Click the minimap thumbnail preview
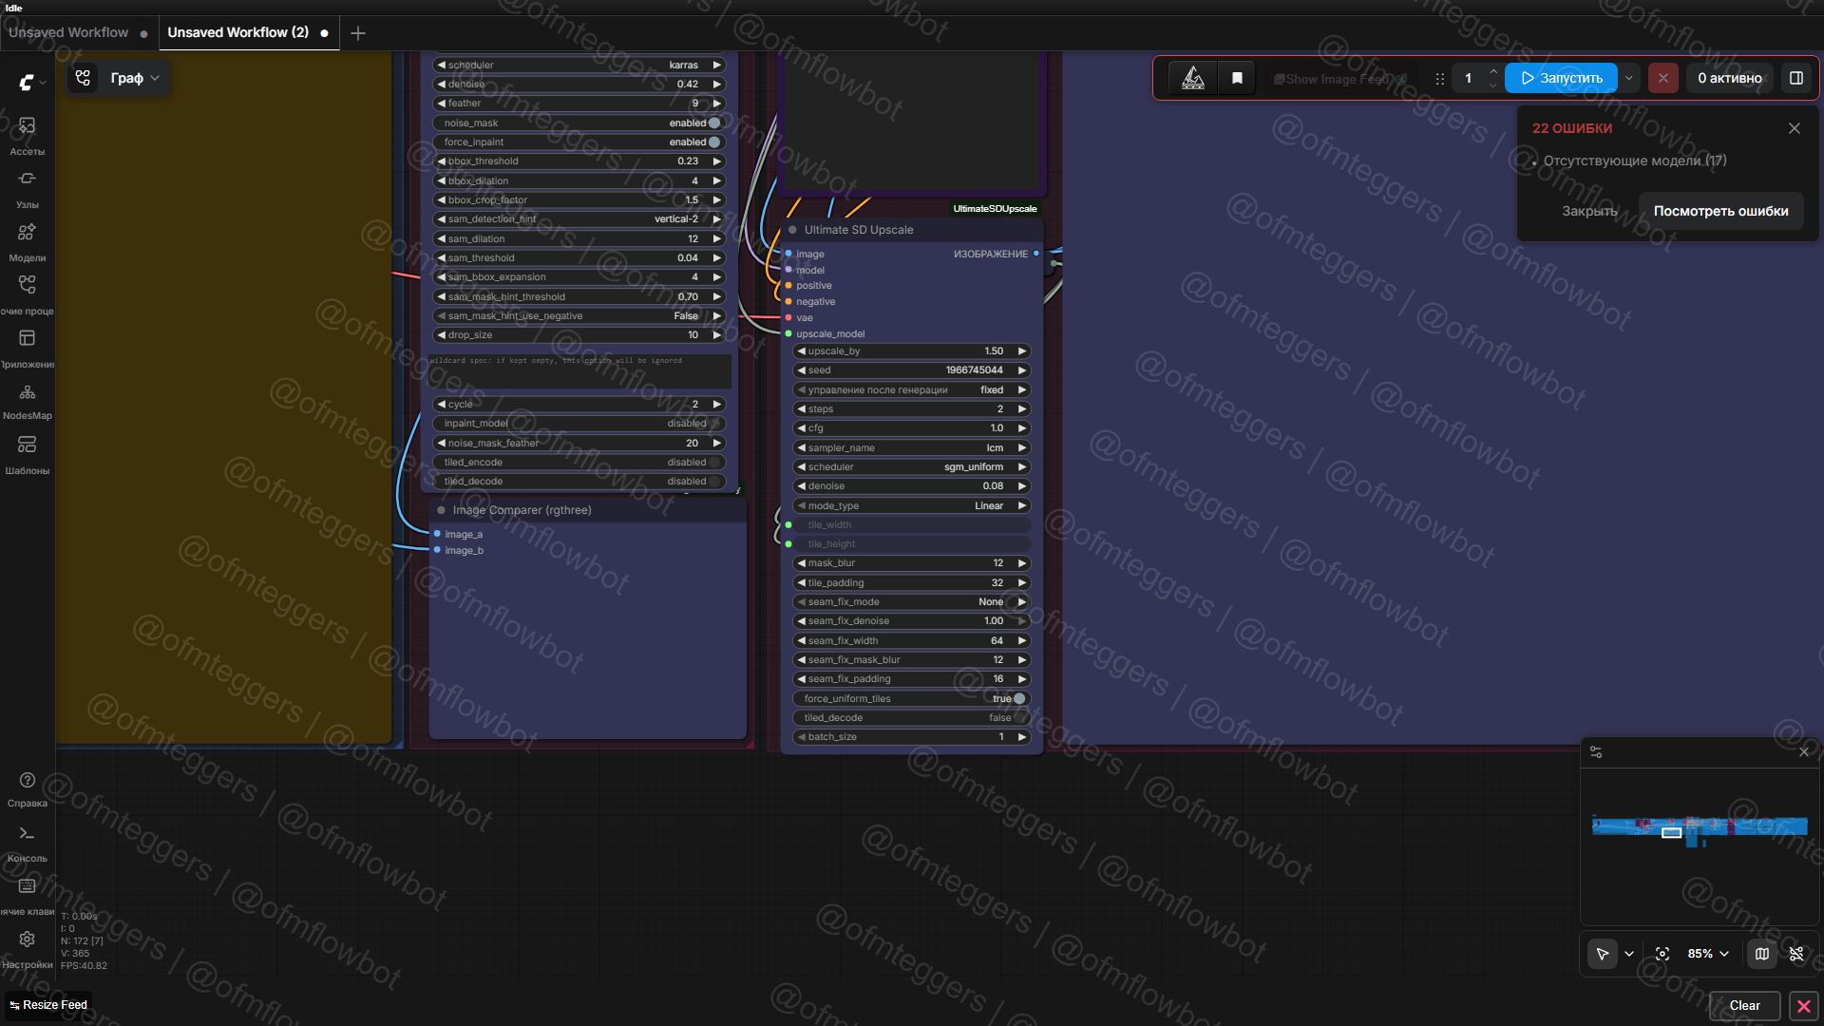1824x1026 pixels. [x=1699, y=826]
